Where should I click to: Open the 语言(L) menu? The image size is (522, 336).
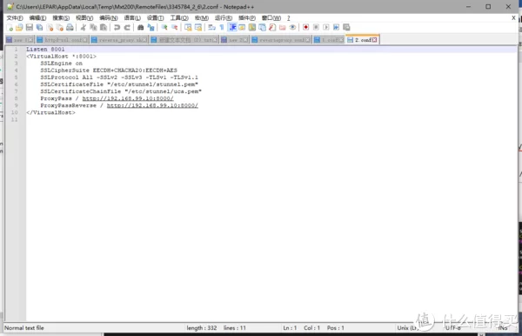point(132,18)
